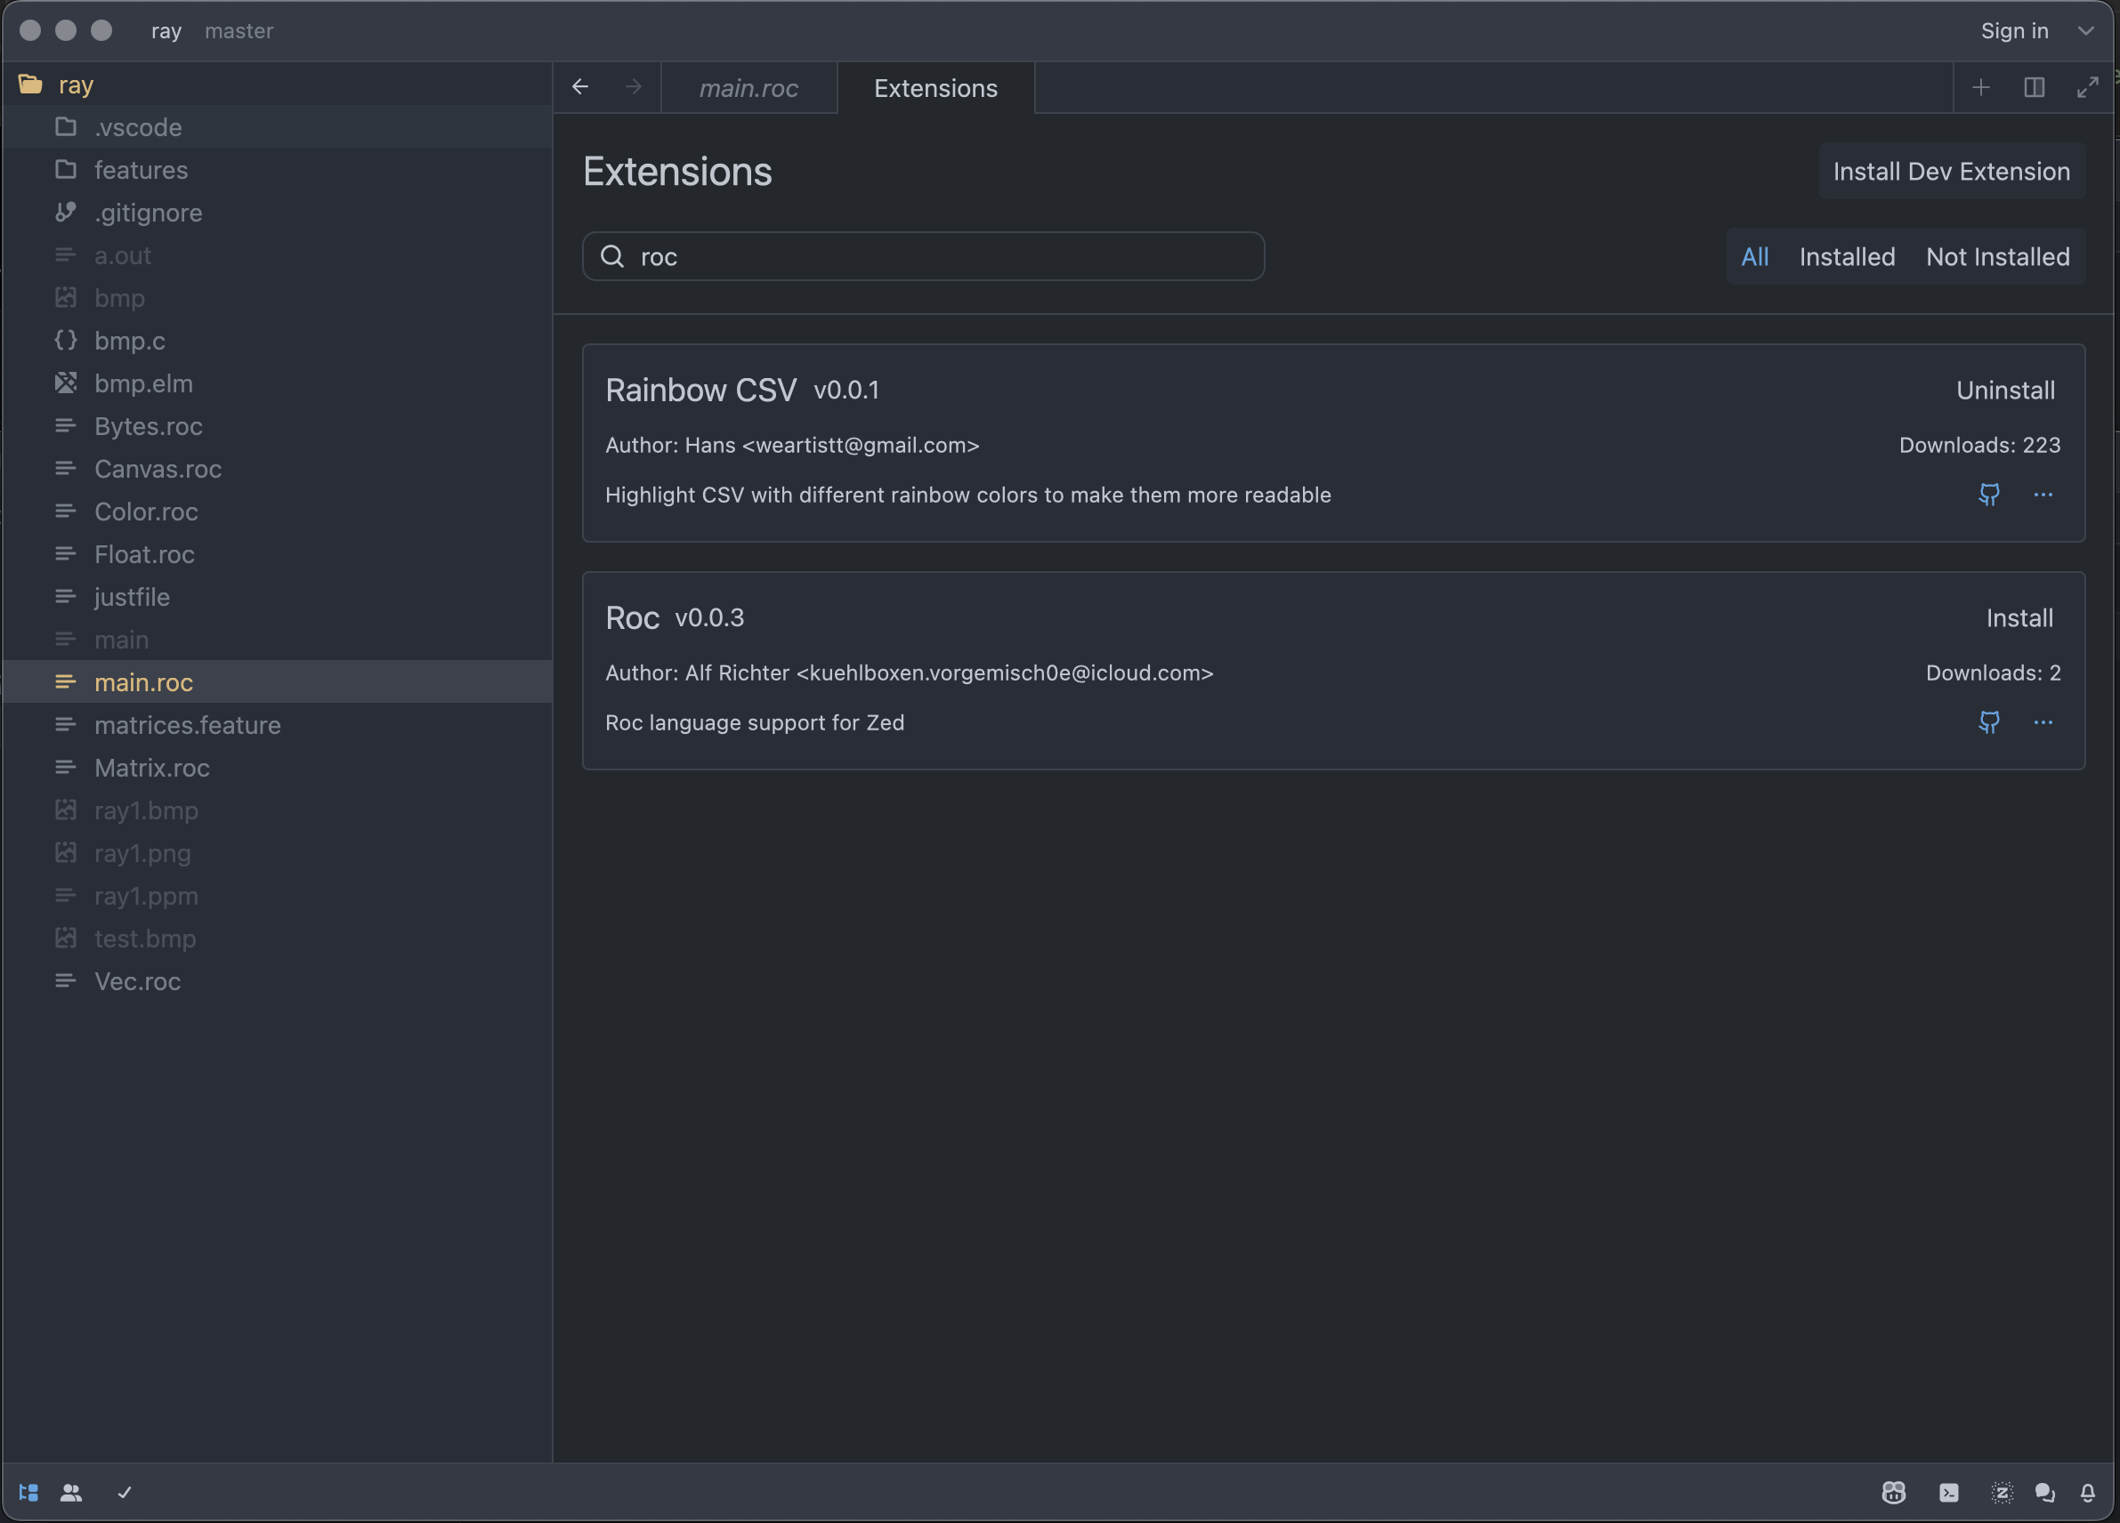Open more options for Roc extension

tap(2043, 722)
